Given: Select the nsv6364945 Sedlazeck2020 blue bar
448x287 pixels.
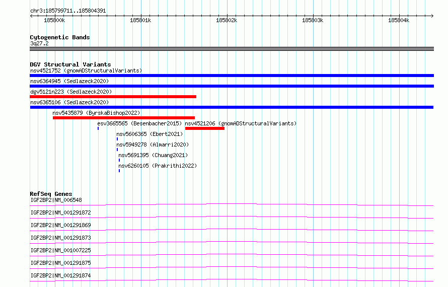Looking at the screenshot, I should click(232, 86).
